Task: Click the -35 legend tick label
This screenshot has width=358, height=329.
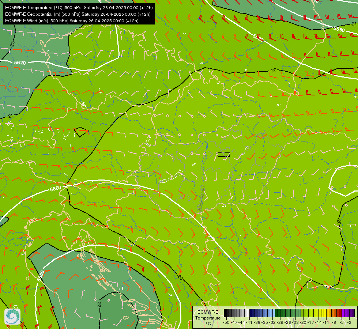Action: (265, 322)
